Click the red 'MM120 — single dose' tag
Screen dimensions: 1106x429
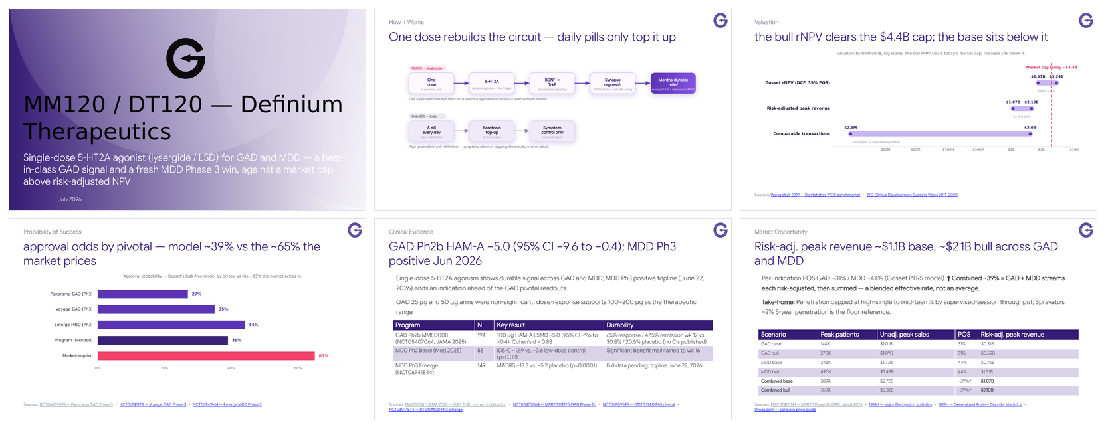pos(427,68)
